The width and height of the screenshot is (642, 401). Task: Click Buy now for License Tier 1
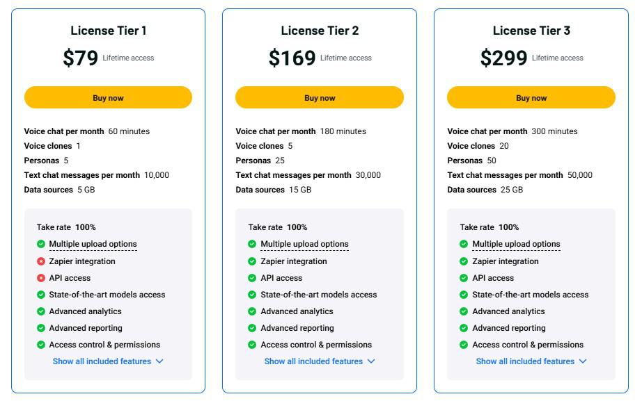point(108,97)
